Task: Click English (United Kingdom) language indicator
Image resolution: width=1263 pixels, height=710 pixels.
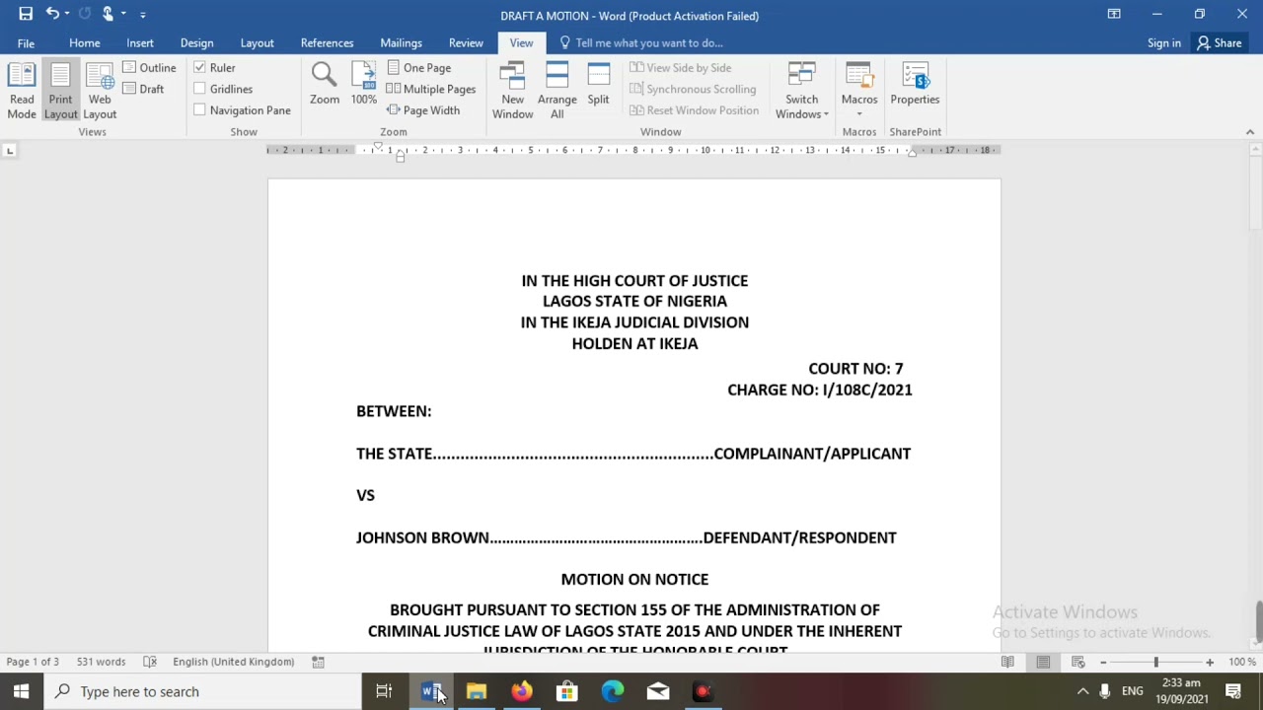Action: pos(233,662)
